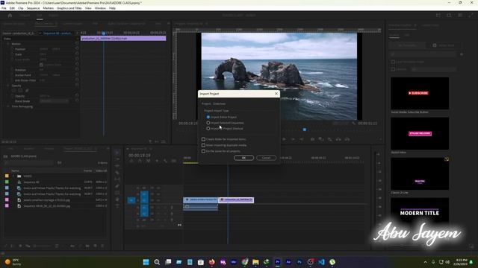The width and height of the screenshot is (478, 268).
Task: Adjust the Project panel thumbnail zoom slider
Action: (x=43, y=246)
